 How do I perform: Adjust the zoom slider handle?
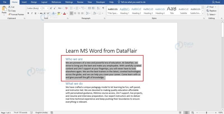pos(206,113)
